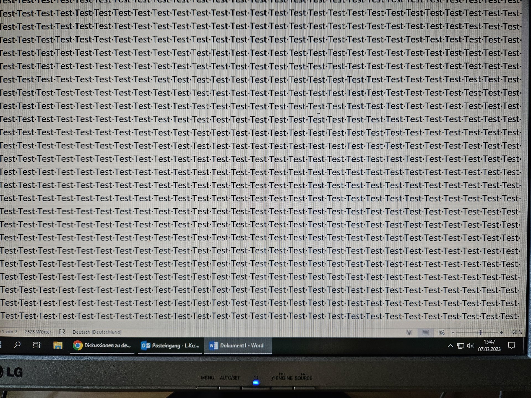Open File Explorer from taskbar
Screen dimensions: 531x398
coord(58,345)
